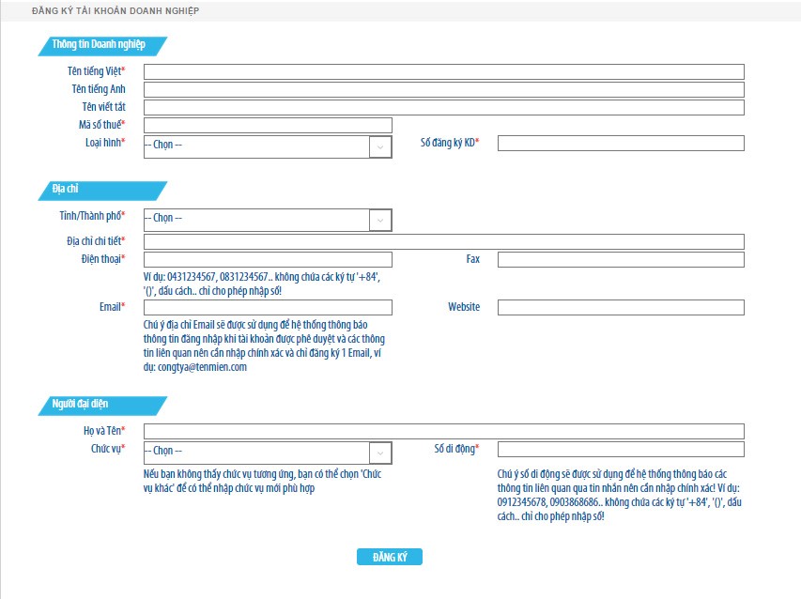Click the Mã số thuế input field
This screenshot has width=801, height=599.
point(268,125)
